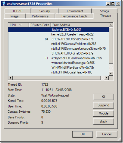Suspend the selected thread
Viewport: 123px width, 143px height.
104,105
